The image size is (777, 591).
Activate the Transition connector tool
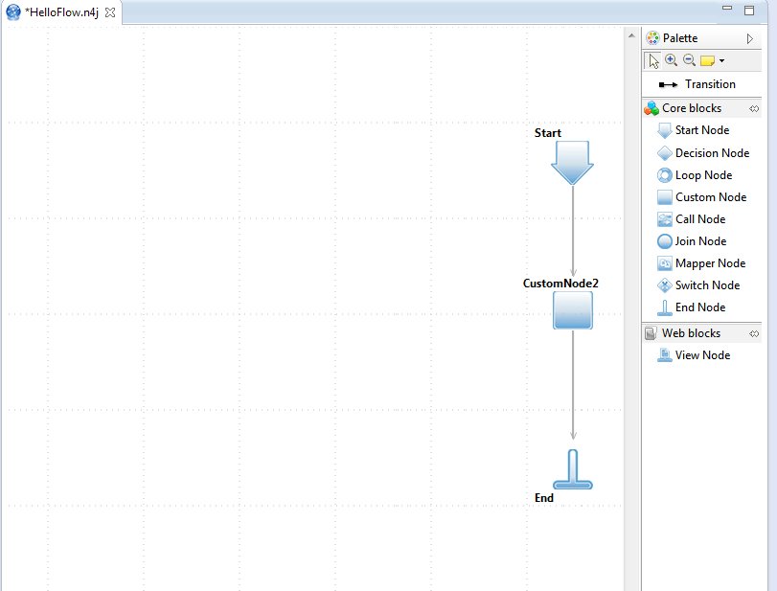(709, 84)
